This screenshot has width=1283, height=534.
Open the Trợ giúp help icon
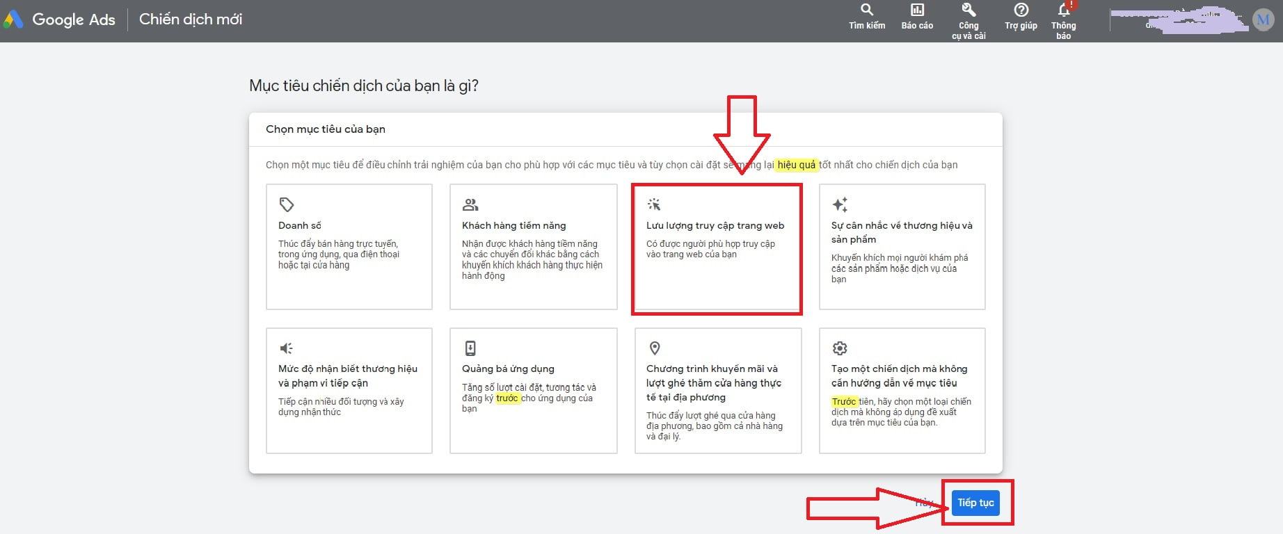(1021, 10)
